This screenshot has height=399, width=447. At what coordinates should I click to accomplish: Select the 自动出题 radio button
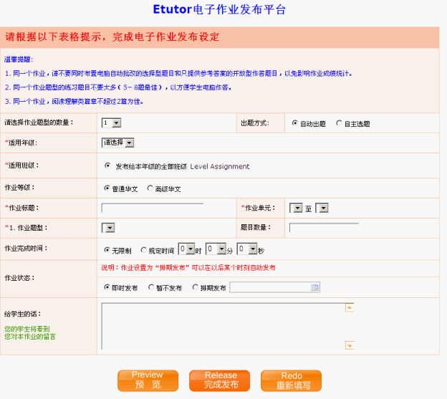pos(294,123)
